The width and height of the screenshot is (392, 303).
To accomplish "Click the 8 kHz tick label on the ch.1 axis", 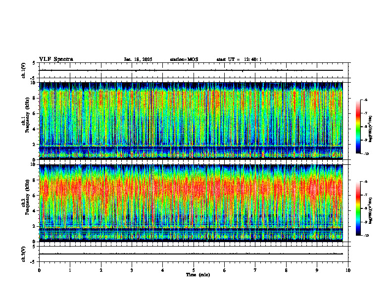I will [x=35, y=98].
